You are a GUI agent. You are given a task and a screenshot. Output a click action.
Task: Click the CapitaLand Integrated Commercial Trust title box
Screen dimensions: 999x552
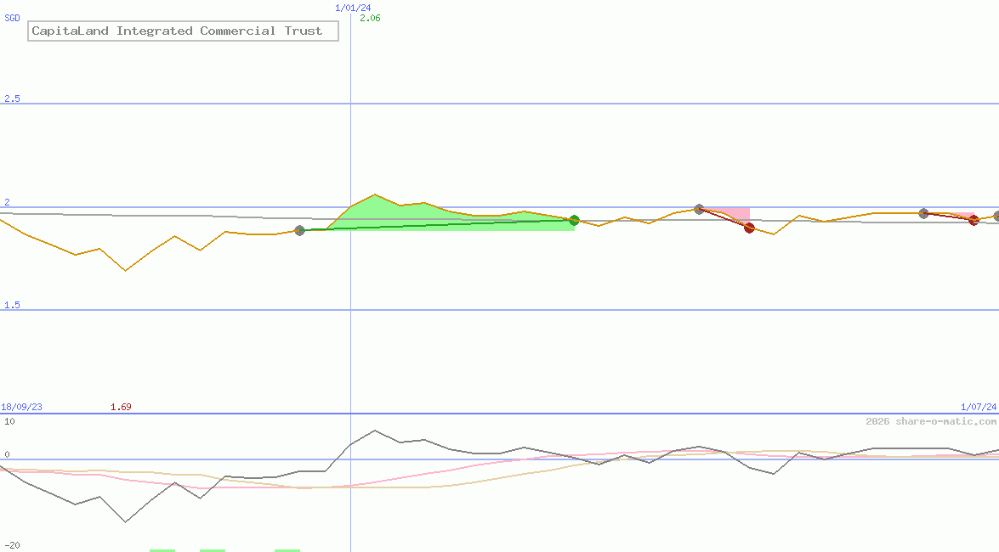[183, 31]
